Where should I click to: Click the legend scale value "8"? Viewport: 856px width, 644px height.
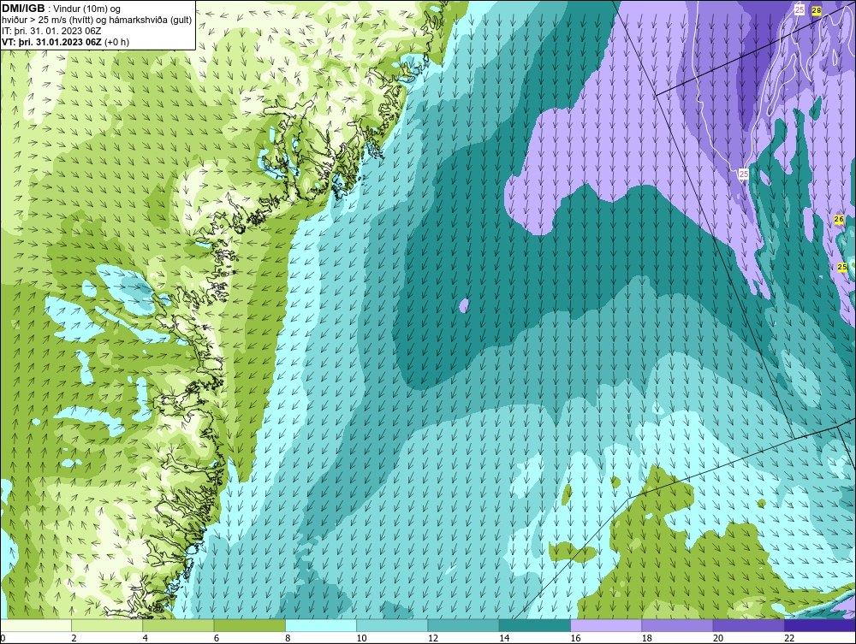(x=288, y=638)
